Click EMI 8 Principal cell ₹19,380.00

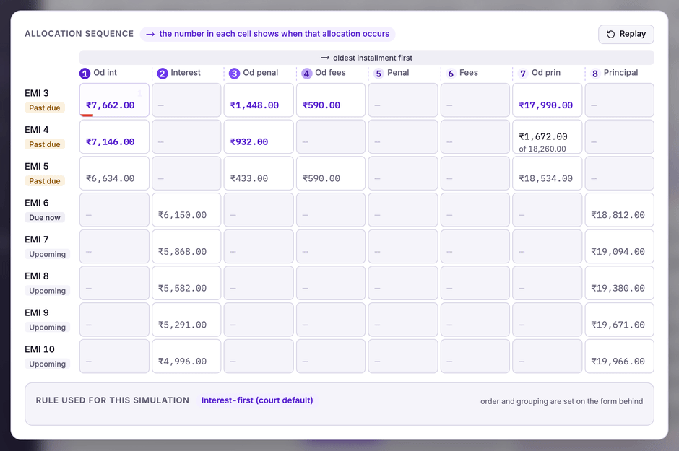tap(620, 283)
